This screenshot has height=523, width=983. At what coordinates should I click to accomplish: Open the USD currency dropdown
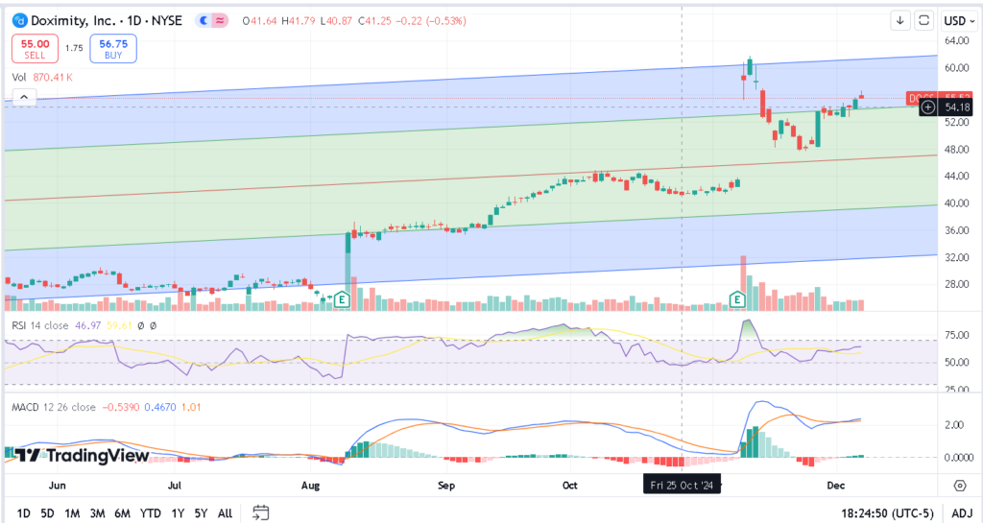[x=959, y=21]
